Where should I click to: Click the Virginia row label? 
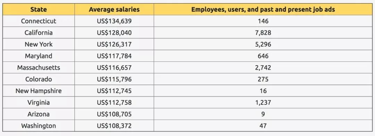point(39,103)
